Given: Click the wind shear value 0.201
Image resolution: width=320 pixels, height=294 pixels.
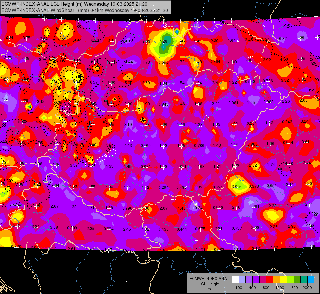Looking at the screenshot, I should click(x=252, y=123).
